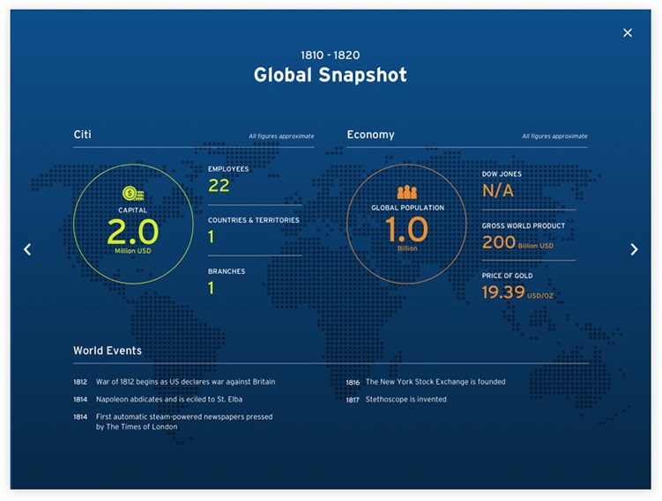The height and width of the screenshot is (501, 662).
Task: Click the Napoleon abdicates event entry
Action: tap(158, 399)
